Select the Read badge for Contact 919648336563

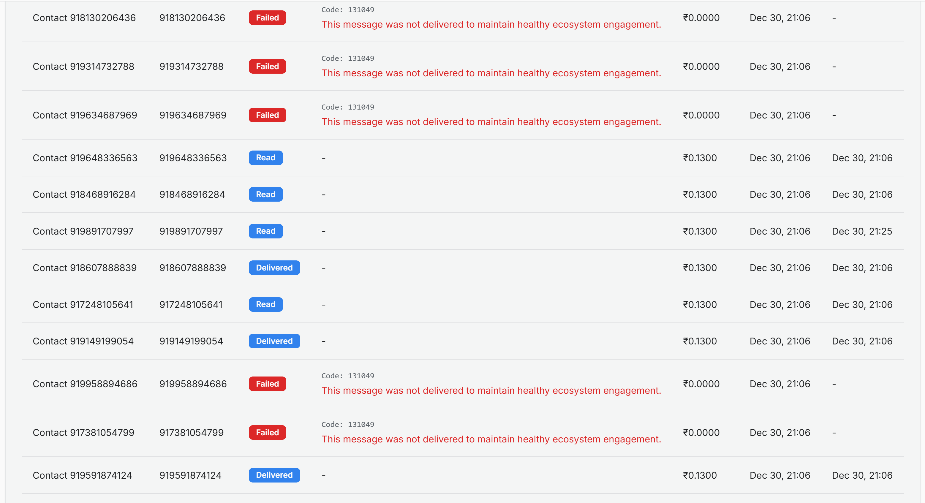click(x=265, y=158)
